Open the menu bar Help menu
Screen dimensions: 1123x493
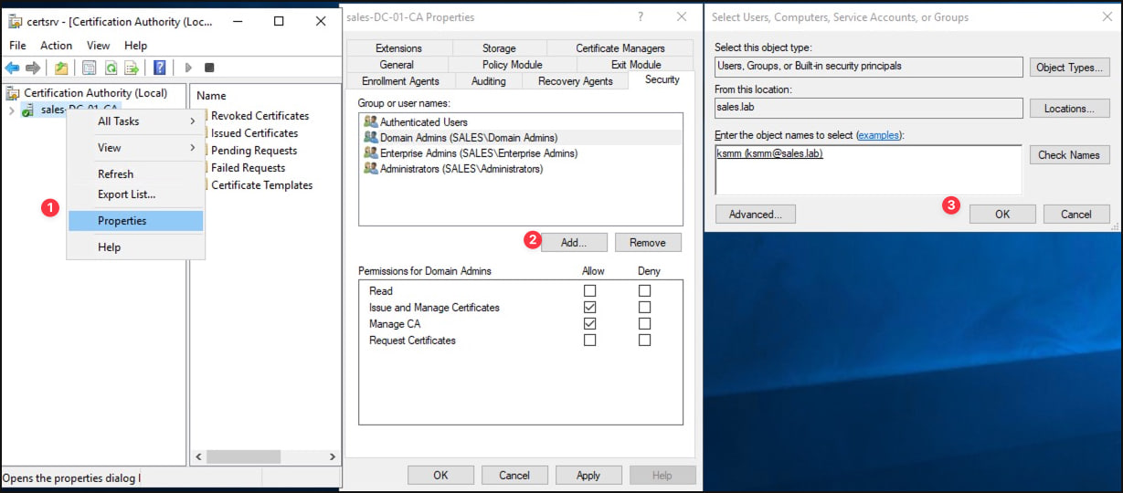(x=135, y=46)
